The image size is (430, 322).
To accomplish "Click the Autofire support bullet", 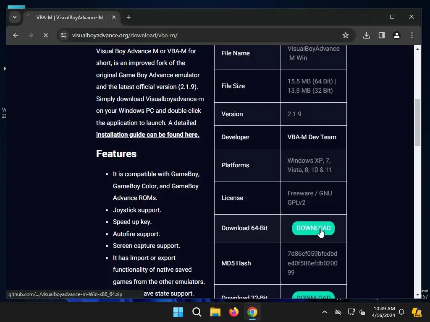I will [136, 234].
